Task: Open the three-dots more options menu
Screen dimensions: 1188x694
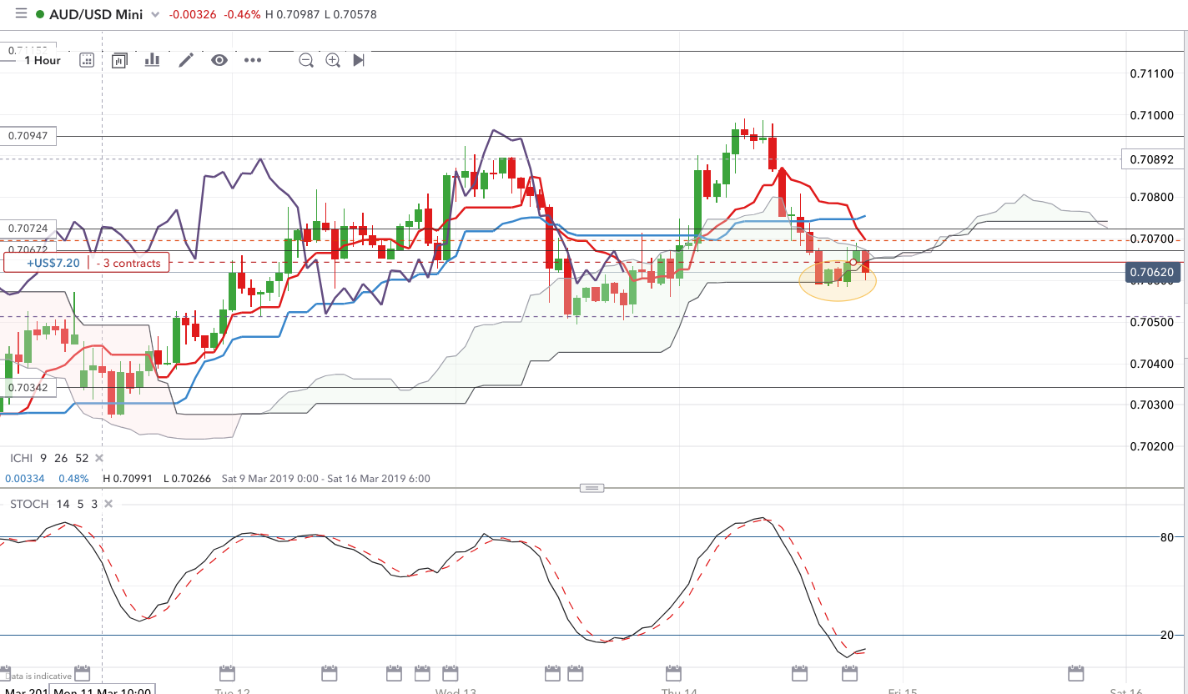Action: coord(253,60)
